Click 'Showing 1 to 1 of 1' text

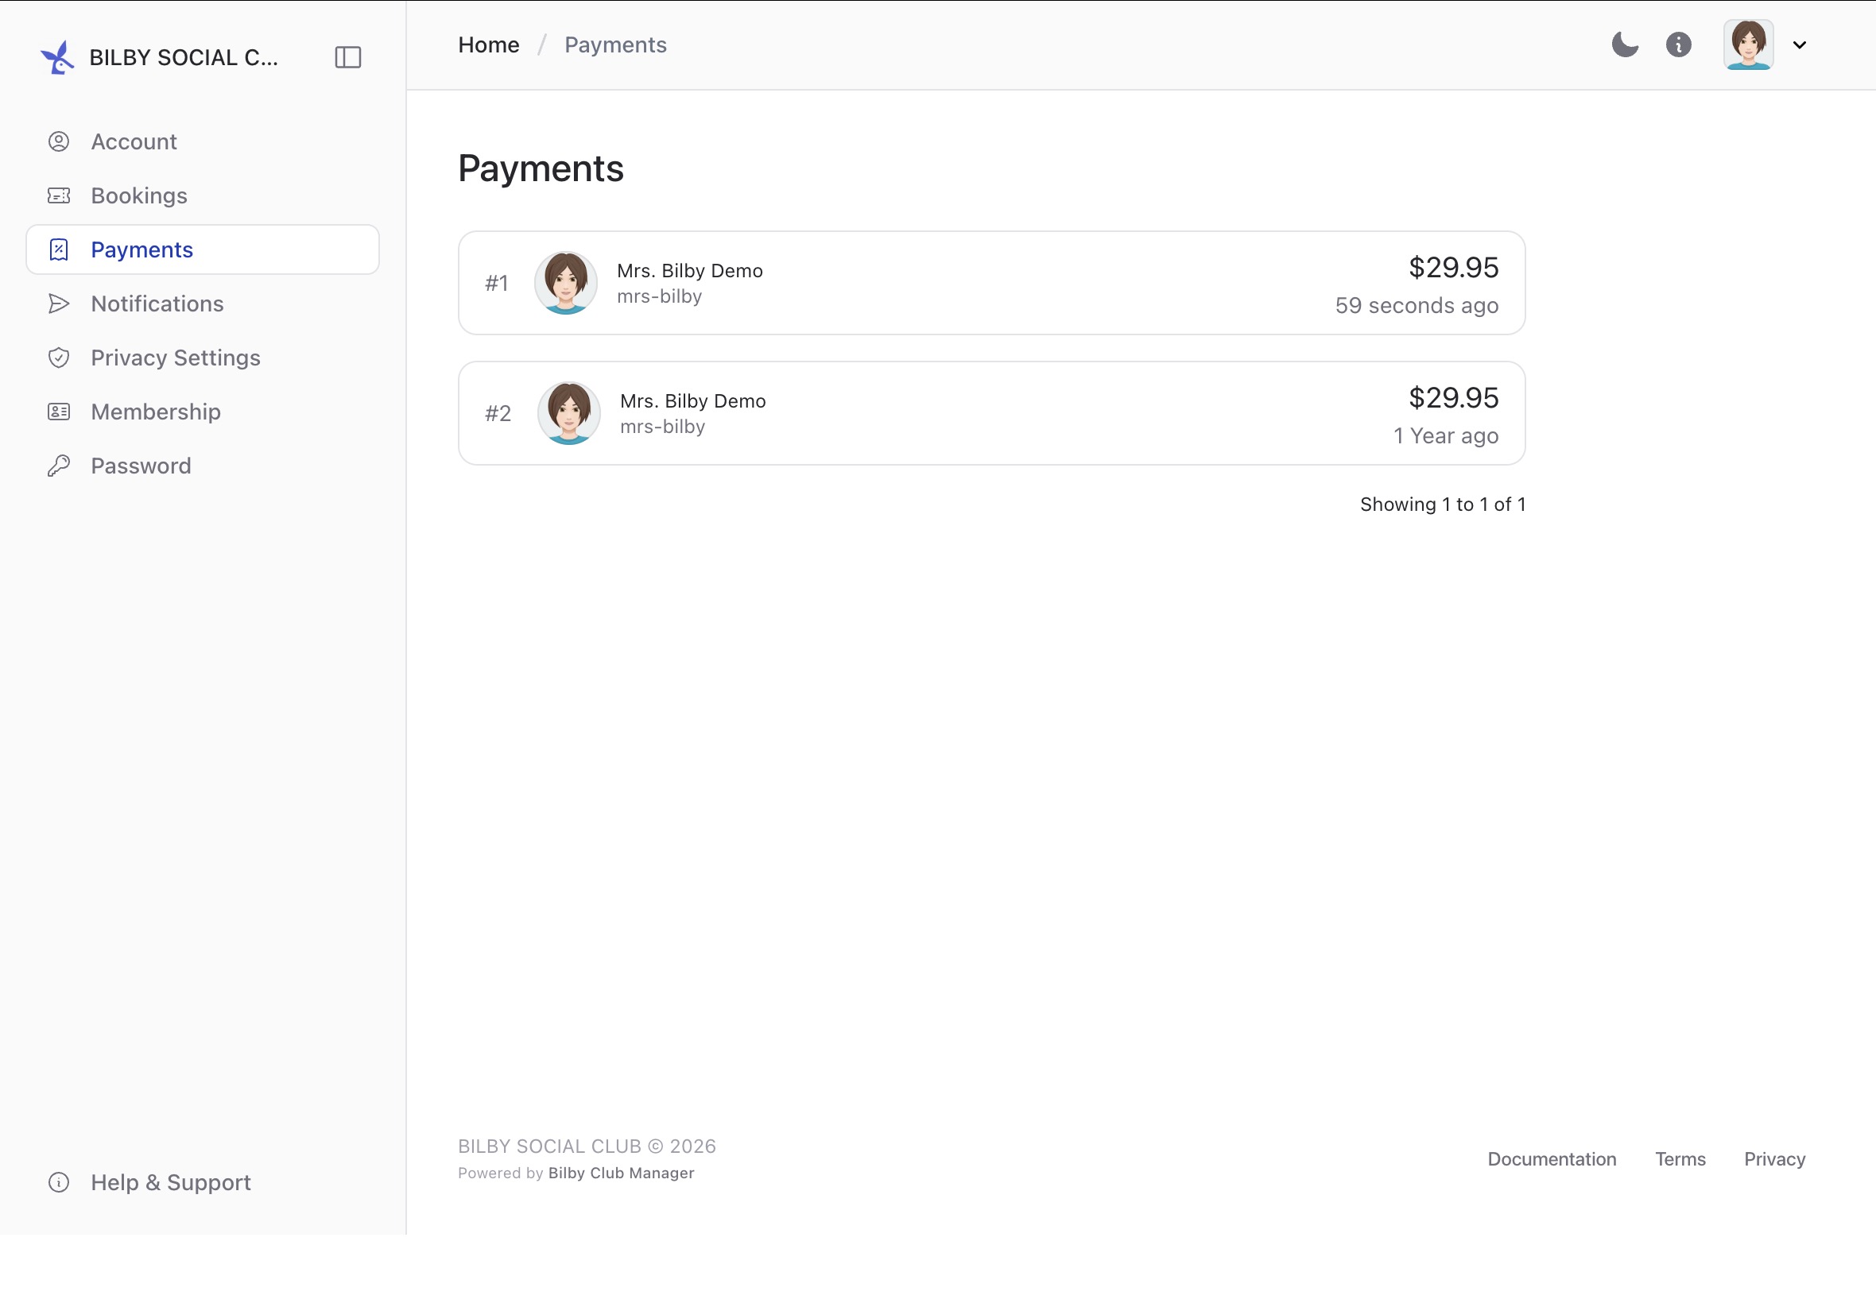pyautogui.click(x=1442, y=505)
